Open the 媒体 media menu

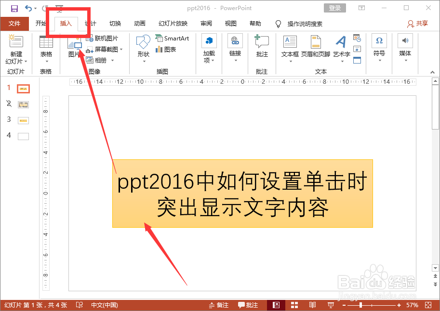tap(405, 48)
